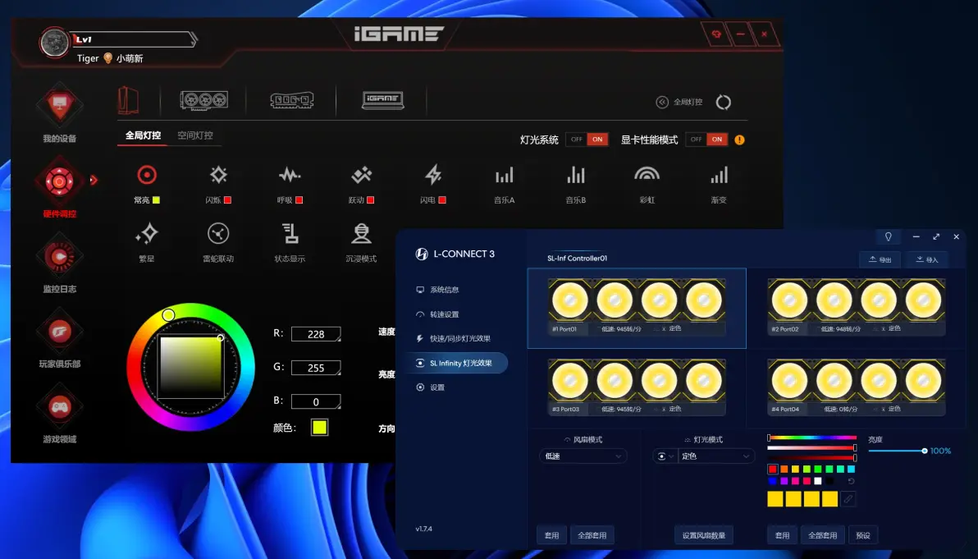Choose the 沉浸模式 immersive mode effect
Screen dimensions: 978x559
click(x=362, y=243)
